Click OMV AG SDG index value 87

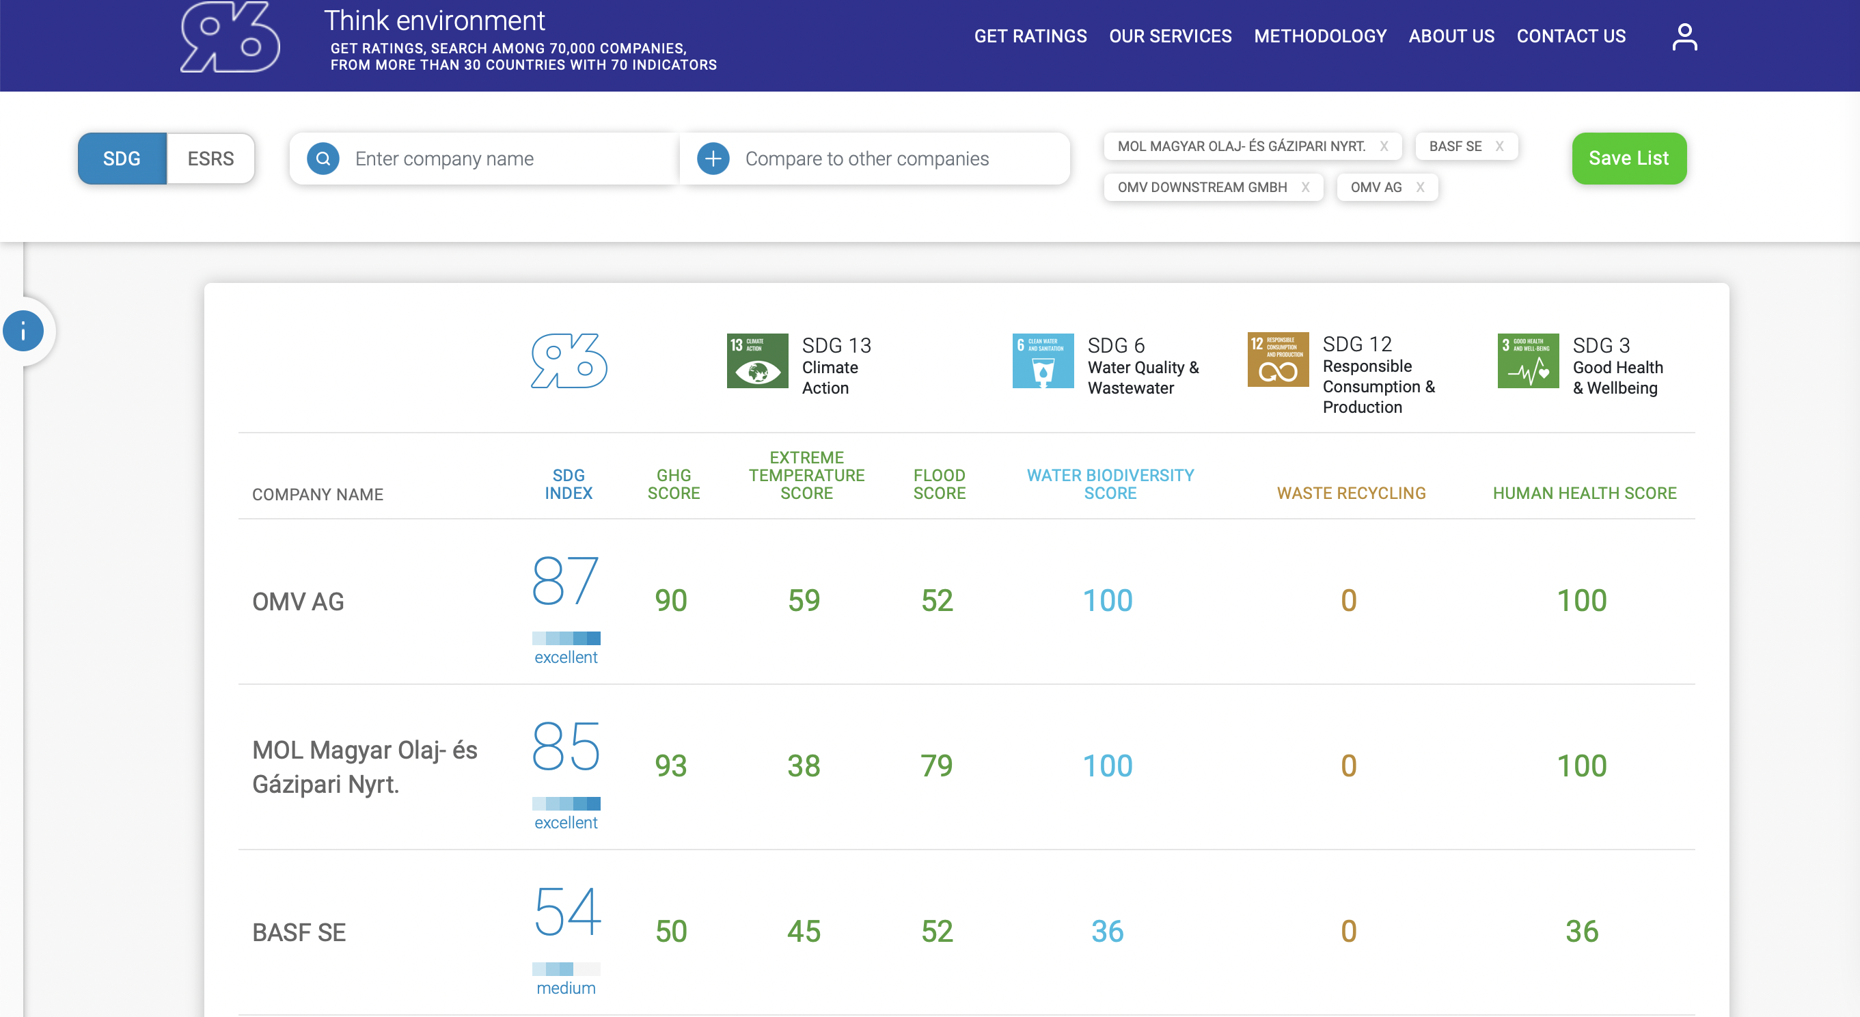[x=565, y=581]
